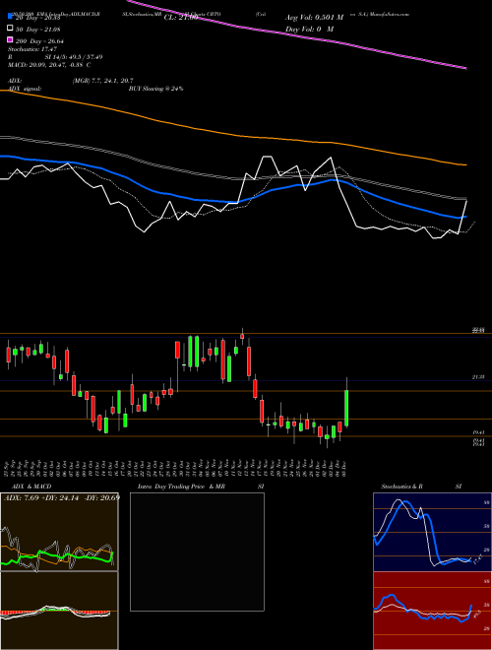Open the red RSI chart panel

tap(432, 611)
